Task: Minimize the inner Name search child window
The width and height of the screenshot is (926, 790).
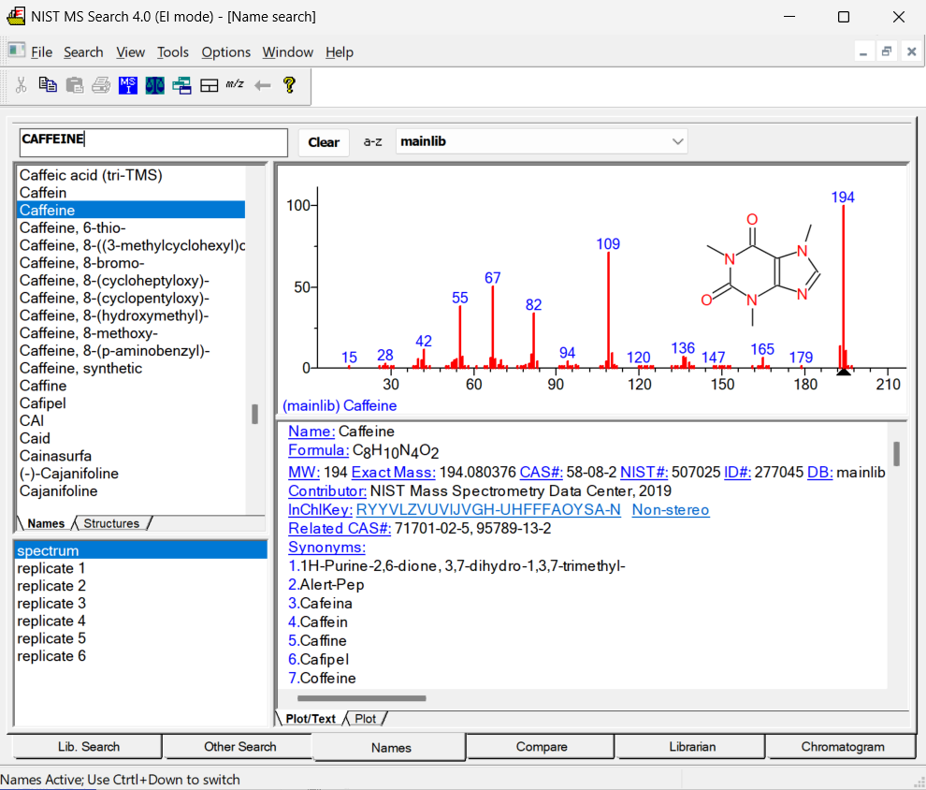Action: tap(863, 52)
